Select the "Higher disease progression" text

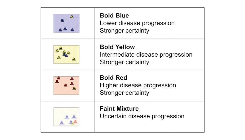point(138,85)
